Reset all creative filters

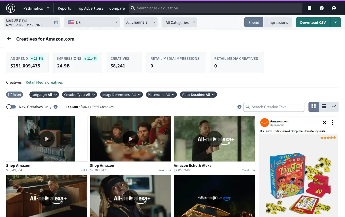point(15,95)
